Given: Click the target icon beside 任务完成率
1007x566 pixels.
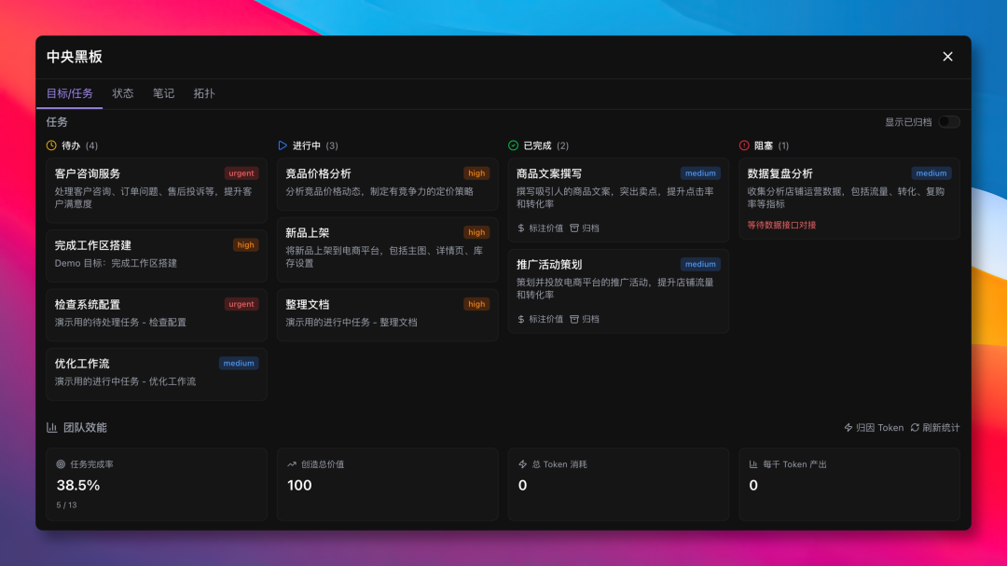Looking at the screenshot, I should [61, 464].
